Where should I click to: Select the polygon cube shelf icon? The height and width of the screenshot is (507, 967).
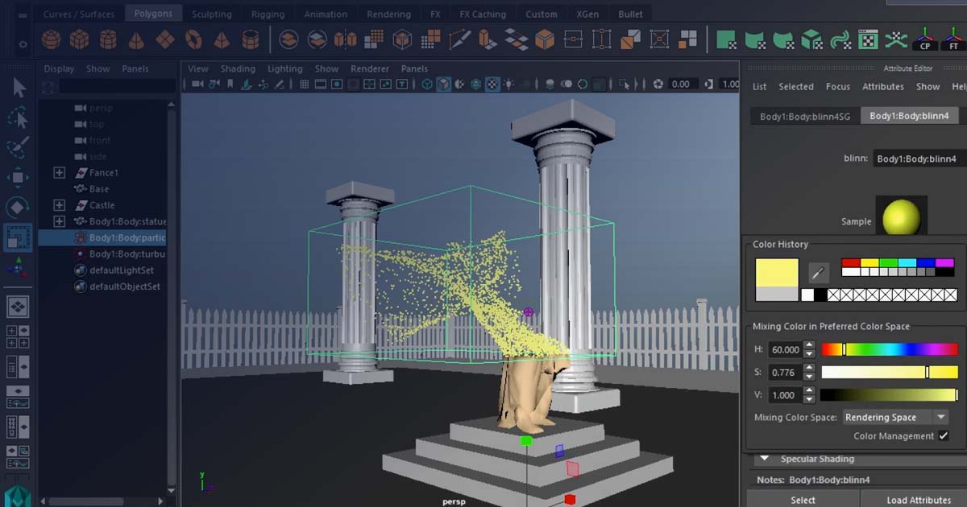coord(79,38)
